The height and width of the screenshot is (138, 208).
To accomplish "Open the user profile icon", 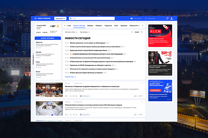I will point(172,18).
